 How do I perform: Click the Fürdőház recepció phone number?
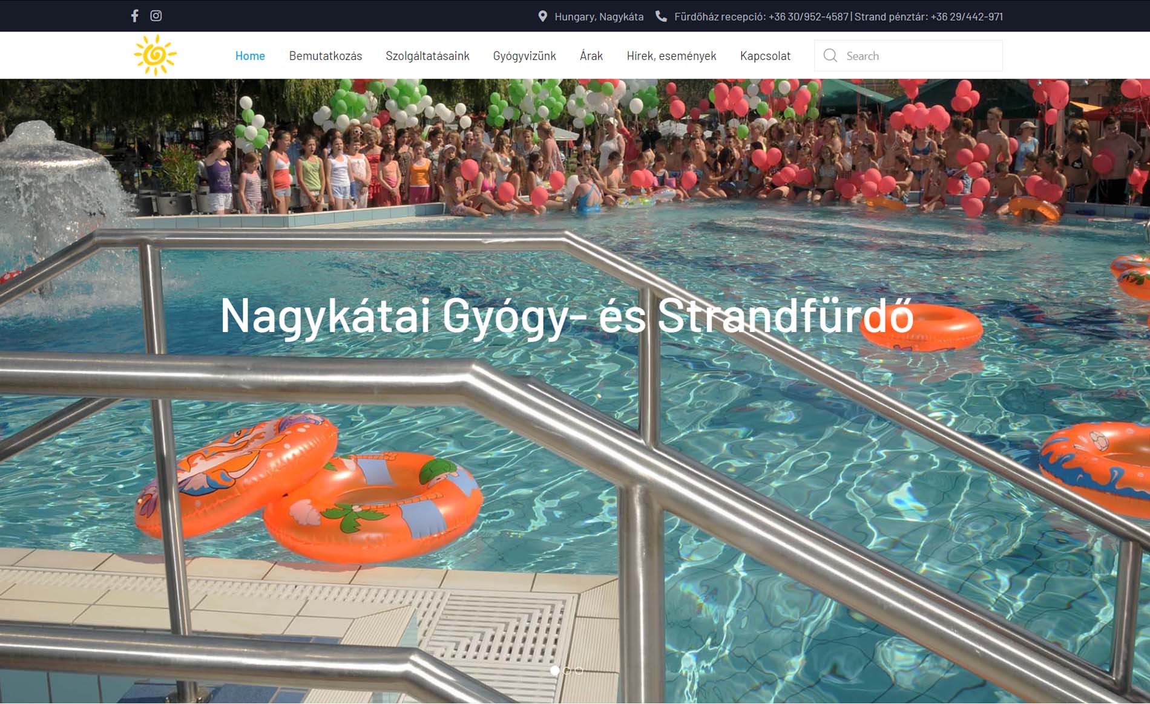809,16
